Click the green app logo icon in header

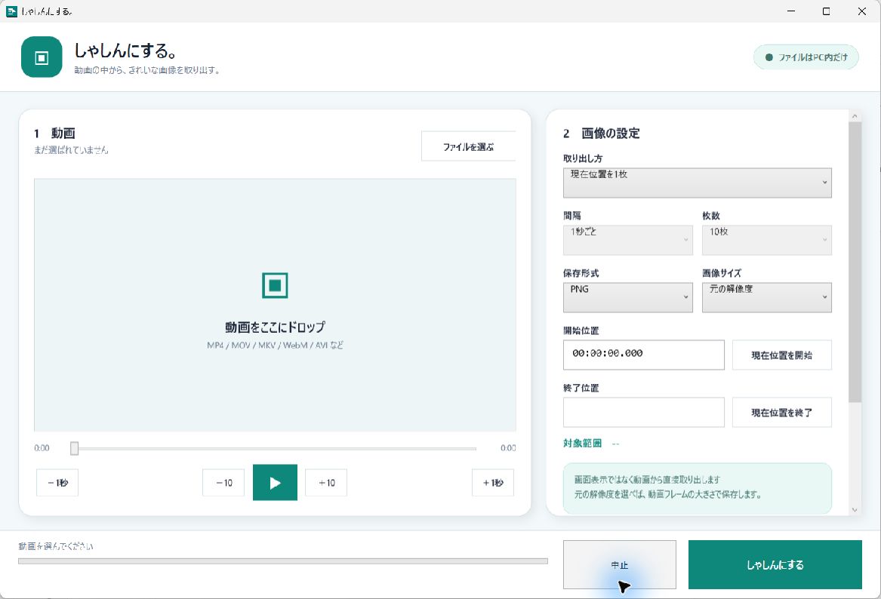tap(42, 57)
